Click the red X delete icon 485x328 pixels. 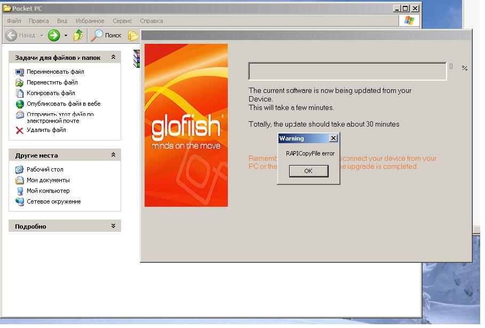20,130
